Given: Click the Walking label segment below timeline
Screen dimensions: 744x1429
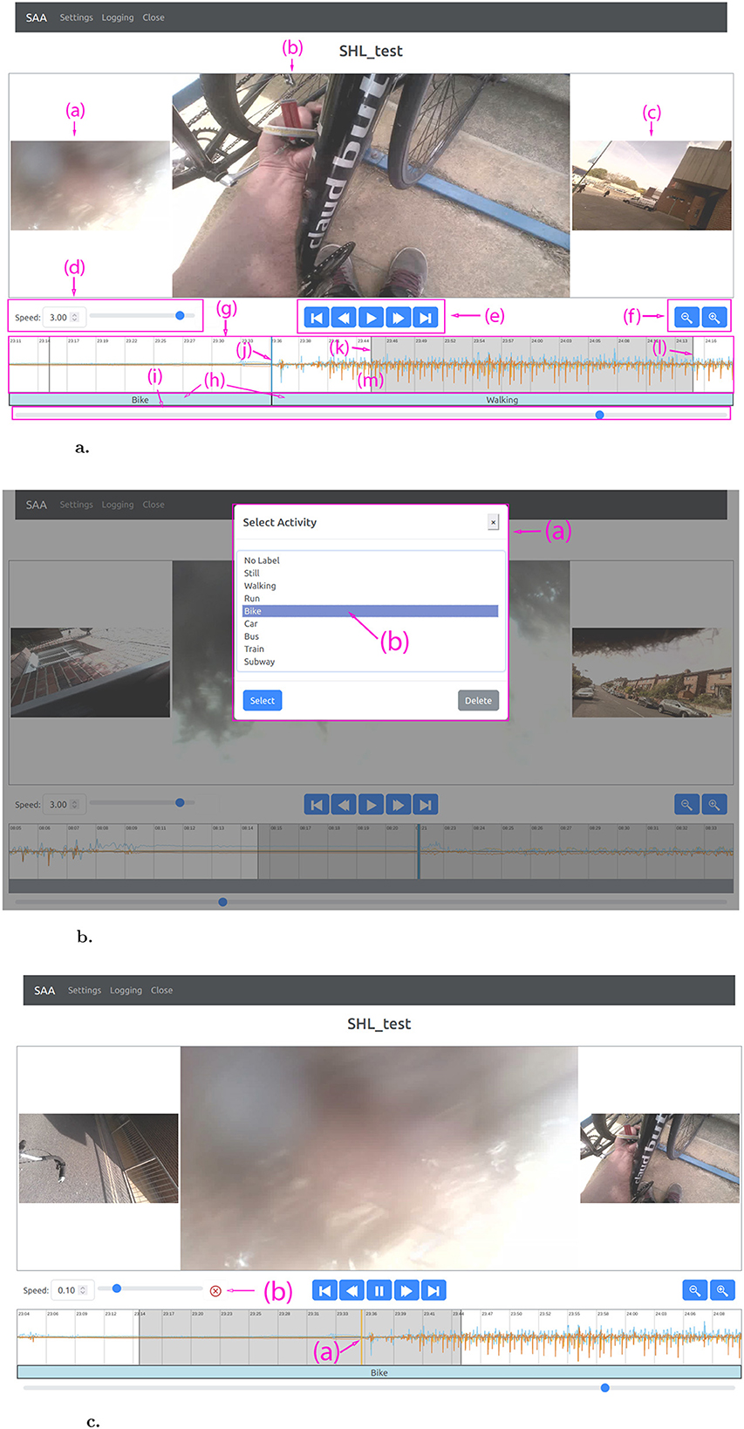Looking at the screenshot, I should coord(502,400).
